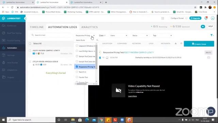The width and height of the screenshot is (218, 123).
Task: Open the EXCEPTION tab
Action: [x=107, y=43]
